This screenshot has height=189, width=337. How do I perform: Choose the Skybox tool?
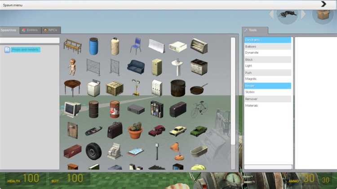pyautogui.click(x=268, y=92)
